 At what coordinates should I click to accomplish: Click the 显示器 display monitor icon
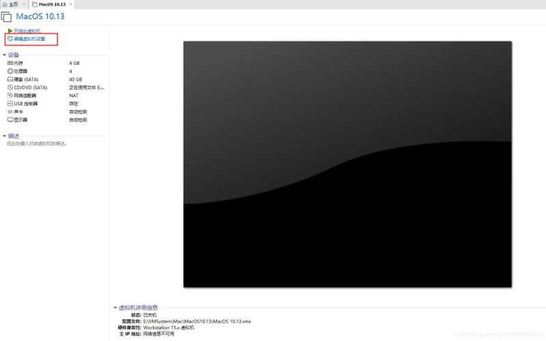click(10, 120)
